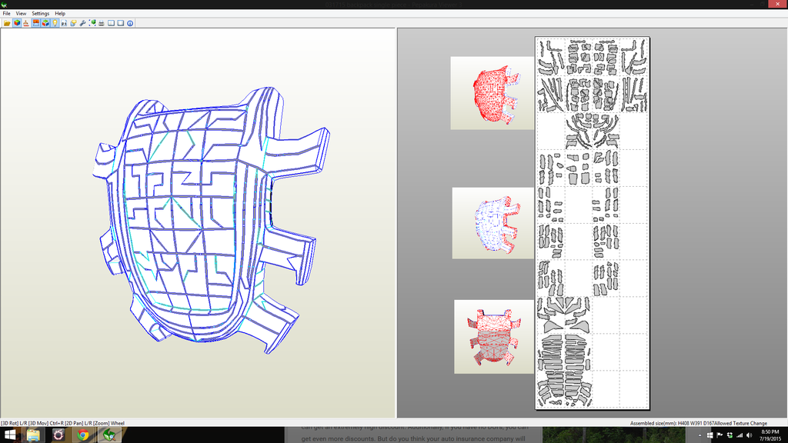Screen dimensions: 788x443
Task: Select the single-pane window layout icon
Action: click(120, 23)
